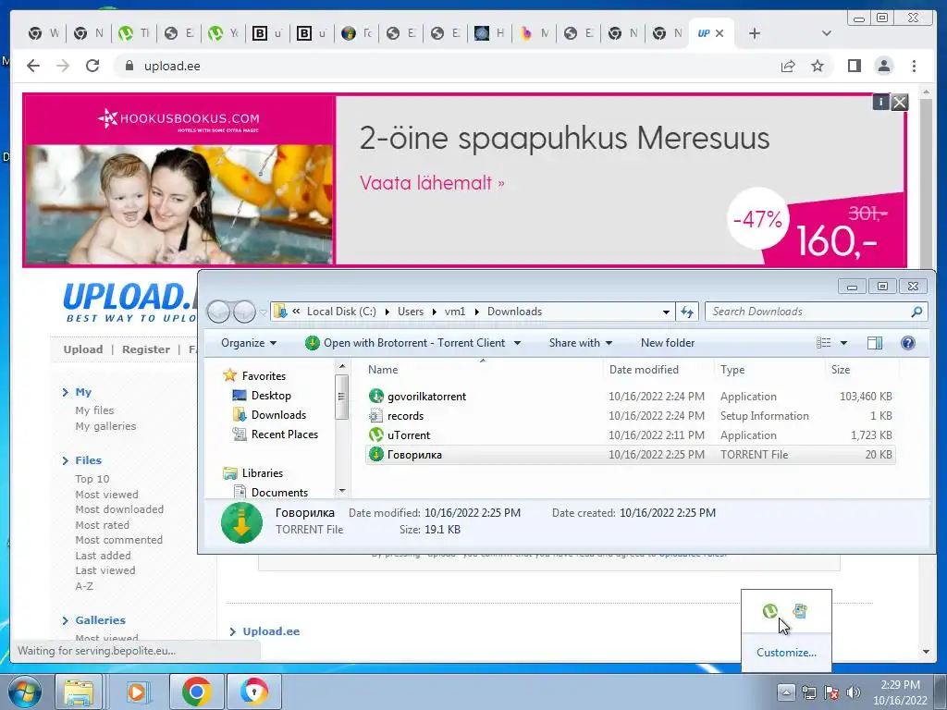947x710 pixels.
Task: Open Chrome profile avatar icon
Action: point(884,66)
